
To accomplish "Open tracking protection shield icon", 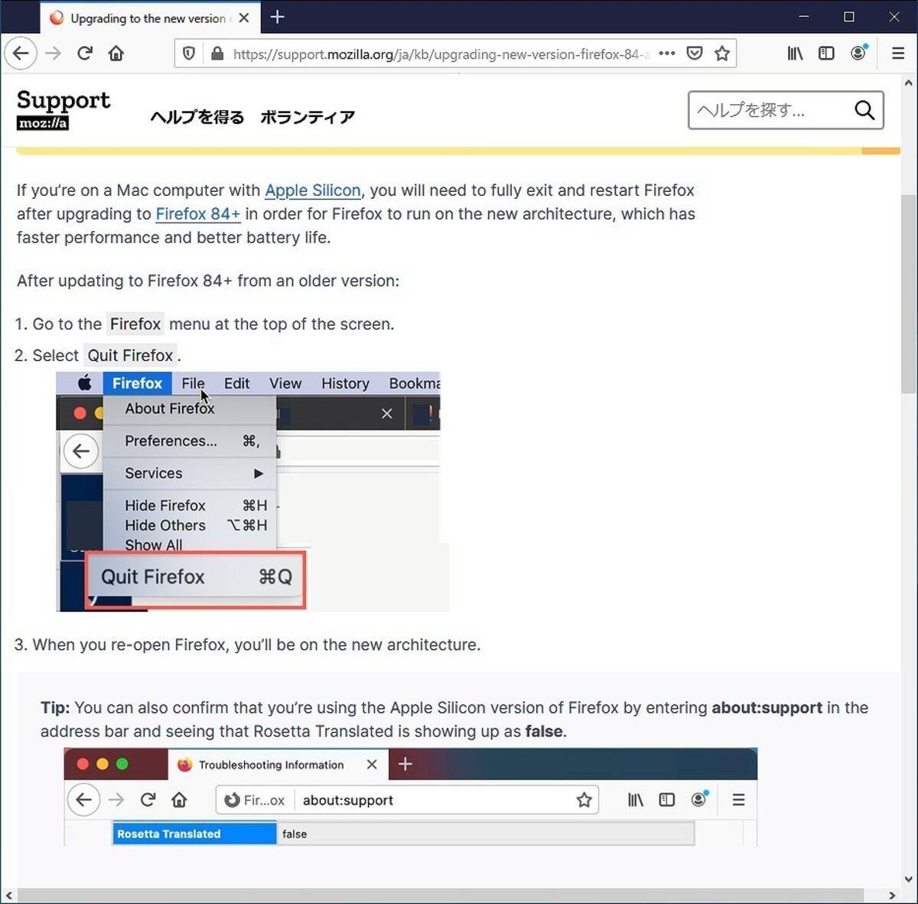I will point(189,54).
